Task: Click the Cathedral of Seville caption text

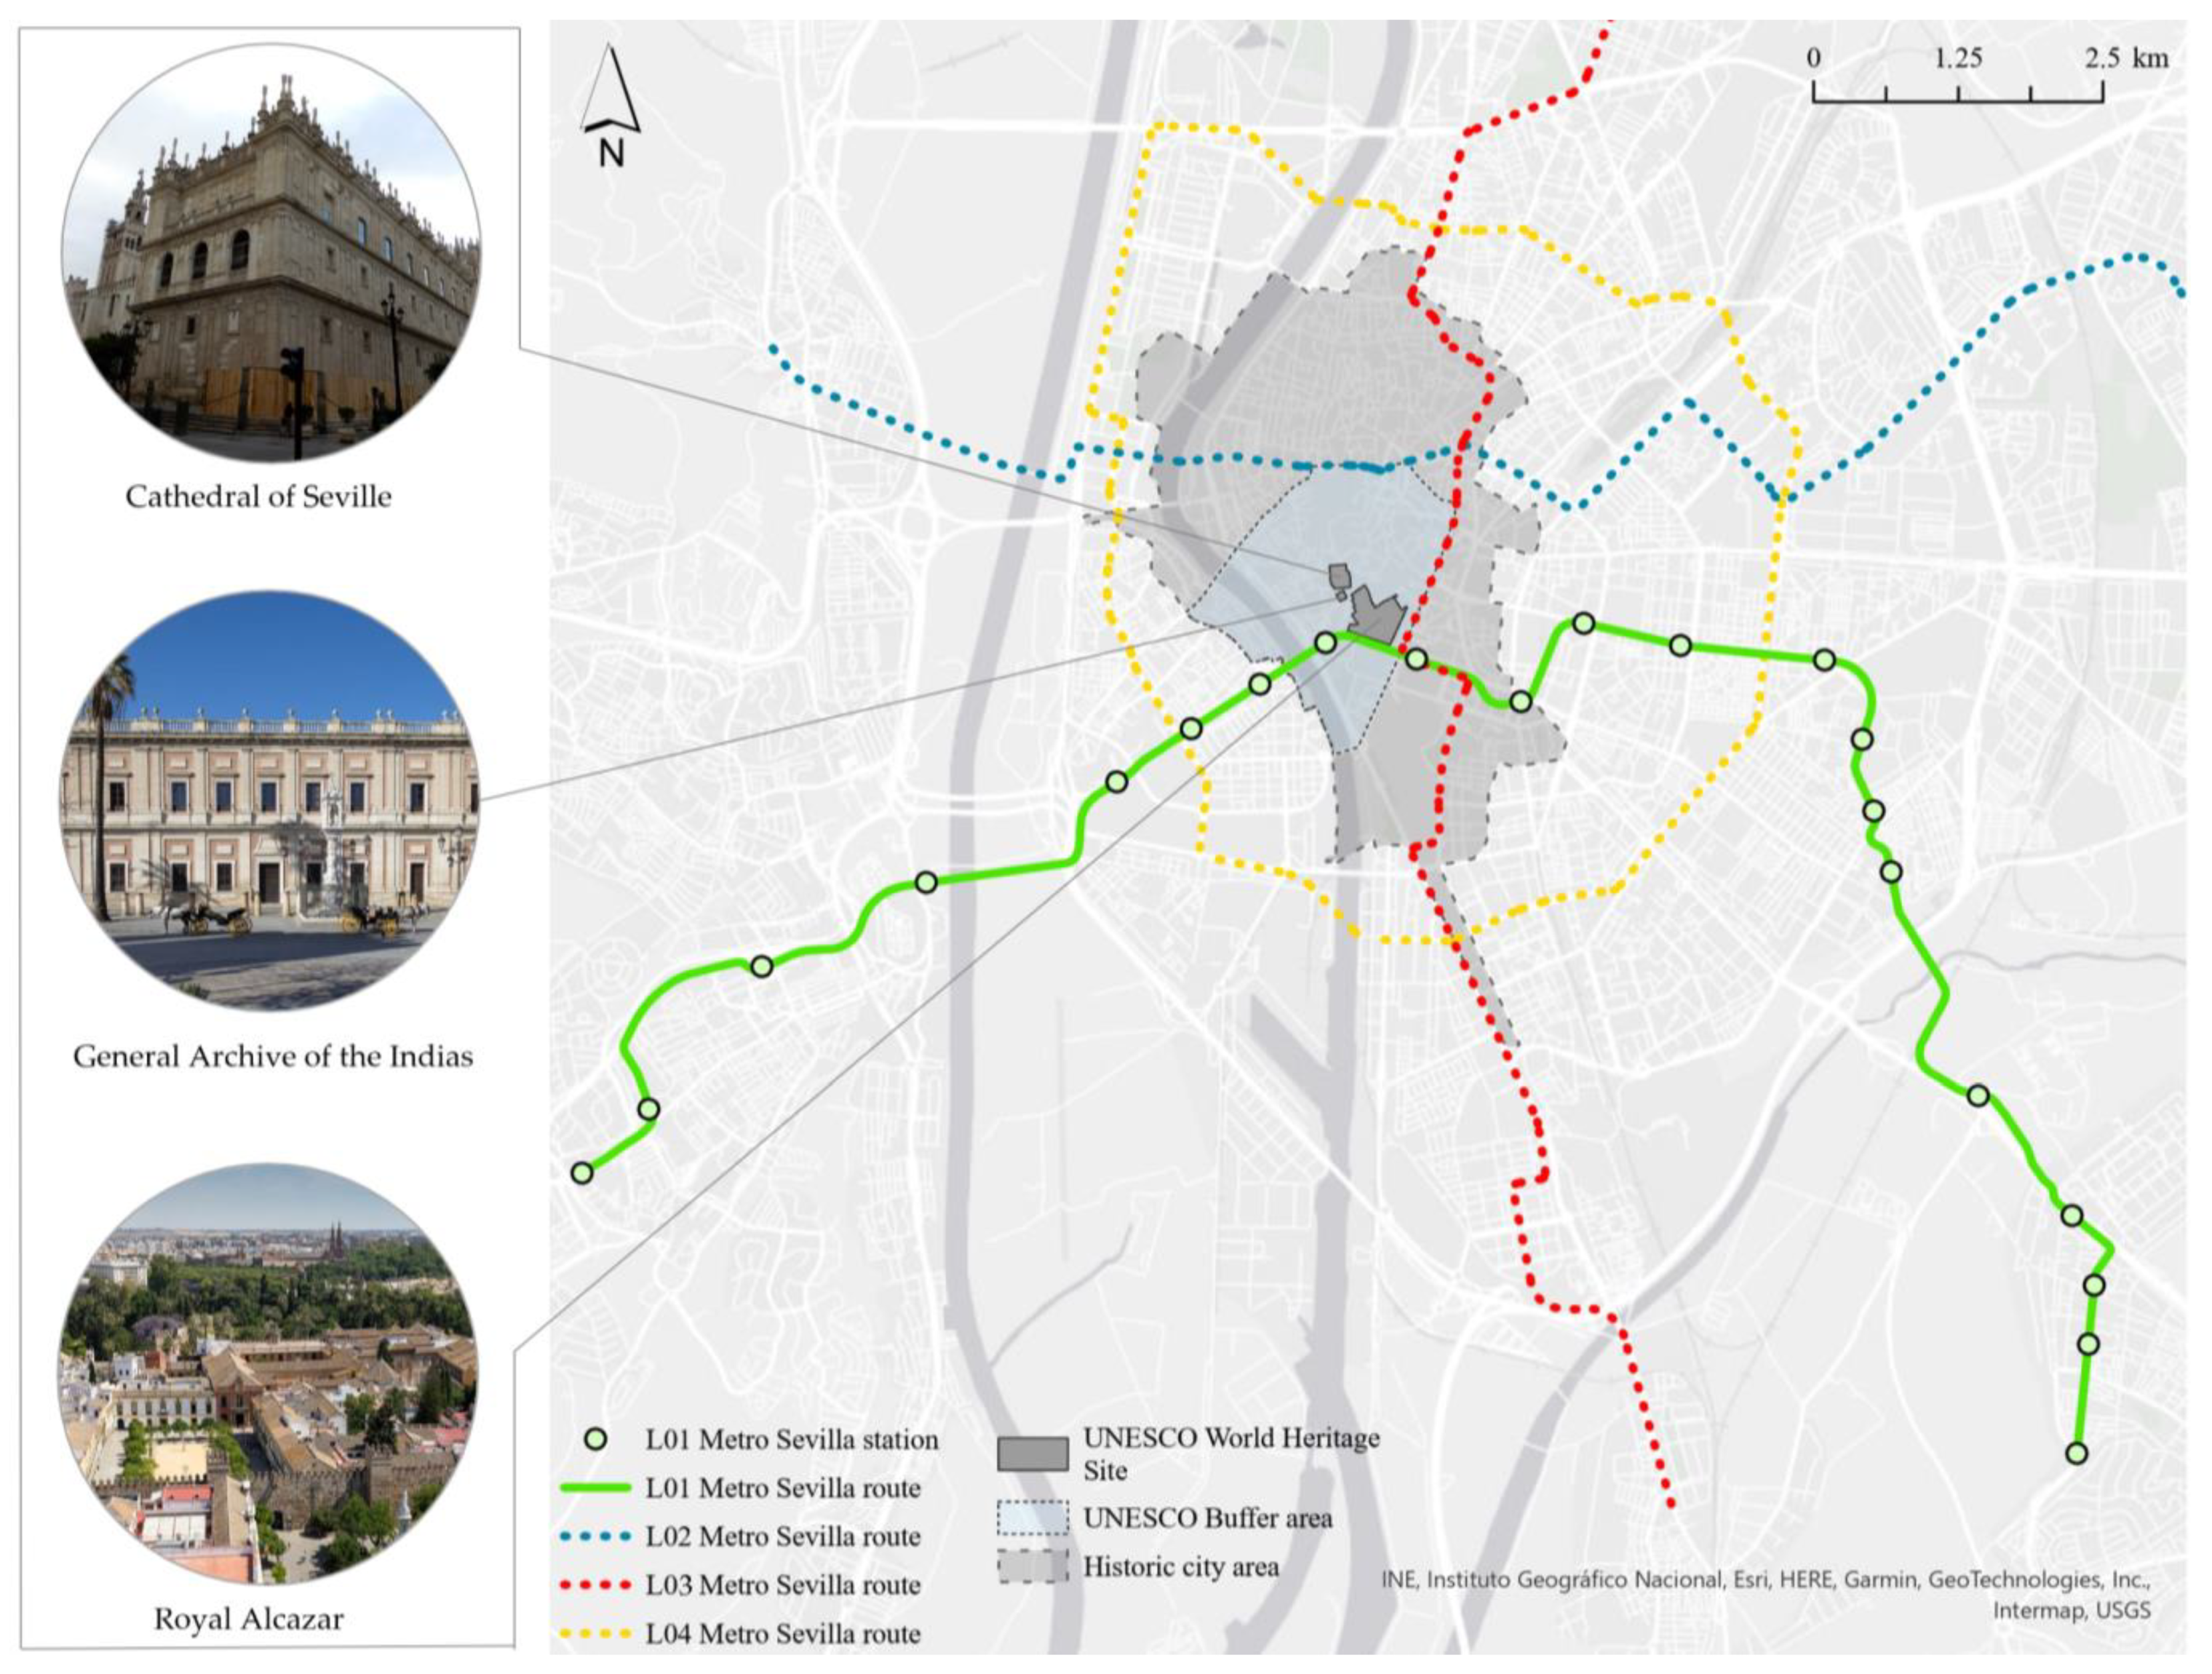Action: [x=258, y=496]
